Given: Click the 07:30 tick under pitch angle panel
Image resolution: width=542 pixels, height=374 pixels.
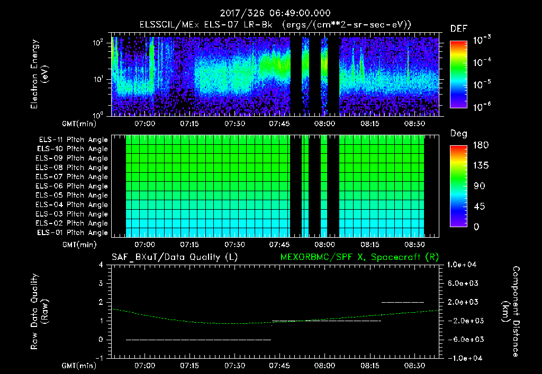Looking at the screenshot, I should coord(234,245).
